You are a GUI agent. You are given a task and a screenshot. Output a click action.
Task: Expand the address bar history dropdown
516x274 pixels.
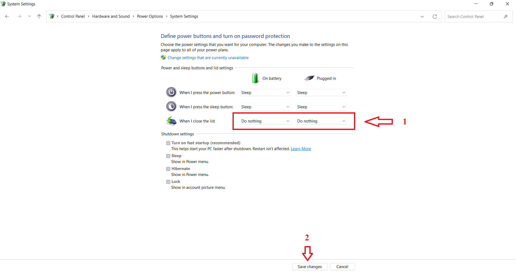422,17
